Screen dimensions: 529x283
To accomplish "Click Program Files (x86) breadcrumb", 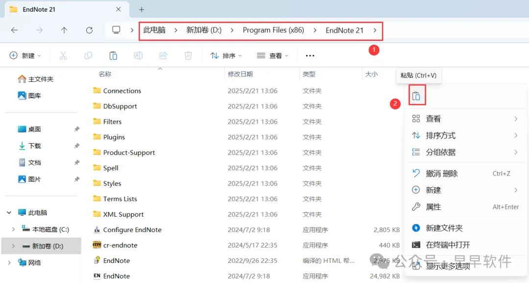I will (x=273, y=30).
